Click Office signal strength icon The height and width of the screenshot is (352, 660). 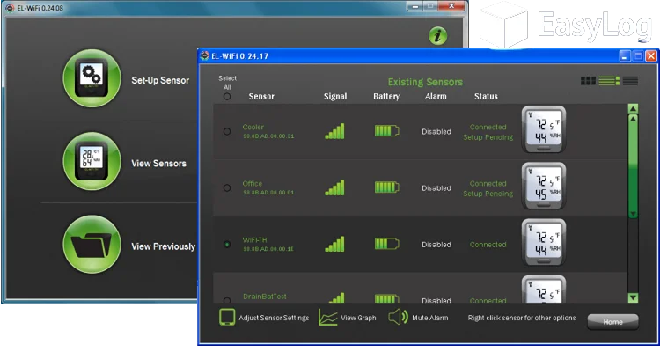(334, 187)
